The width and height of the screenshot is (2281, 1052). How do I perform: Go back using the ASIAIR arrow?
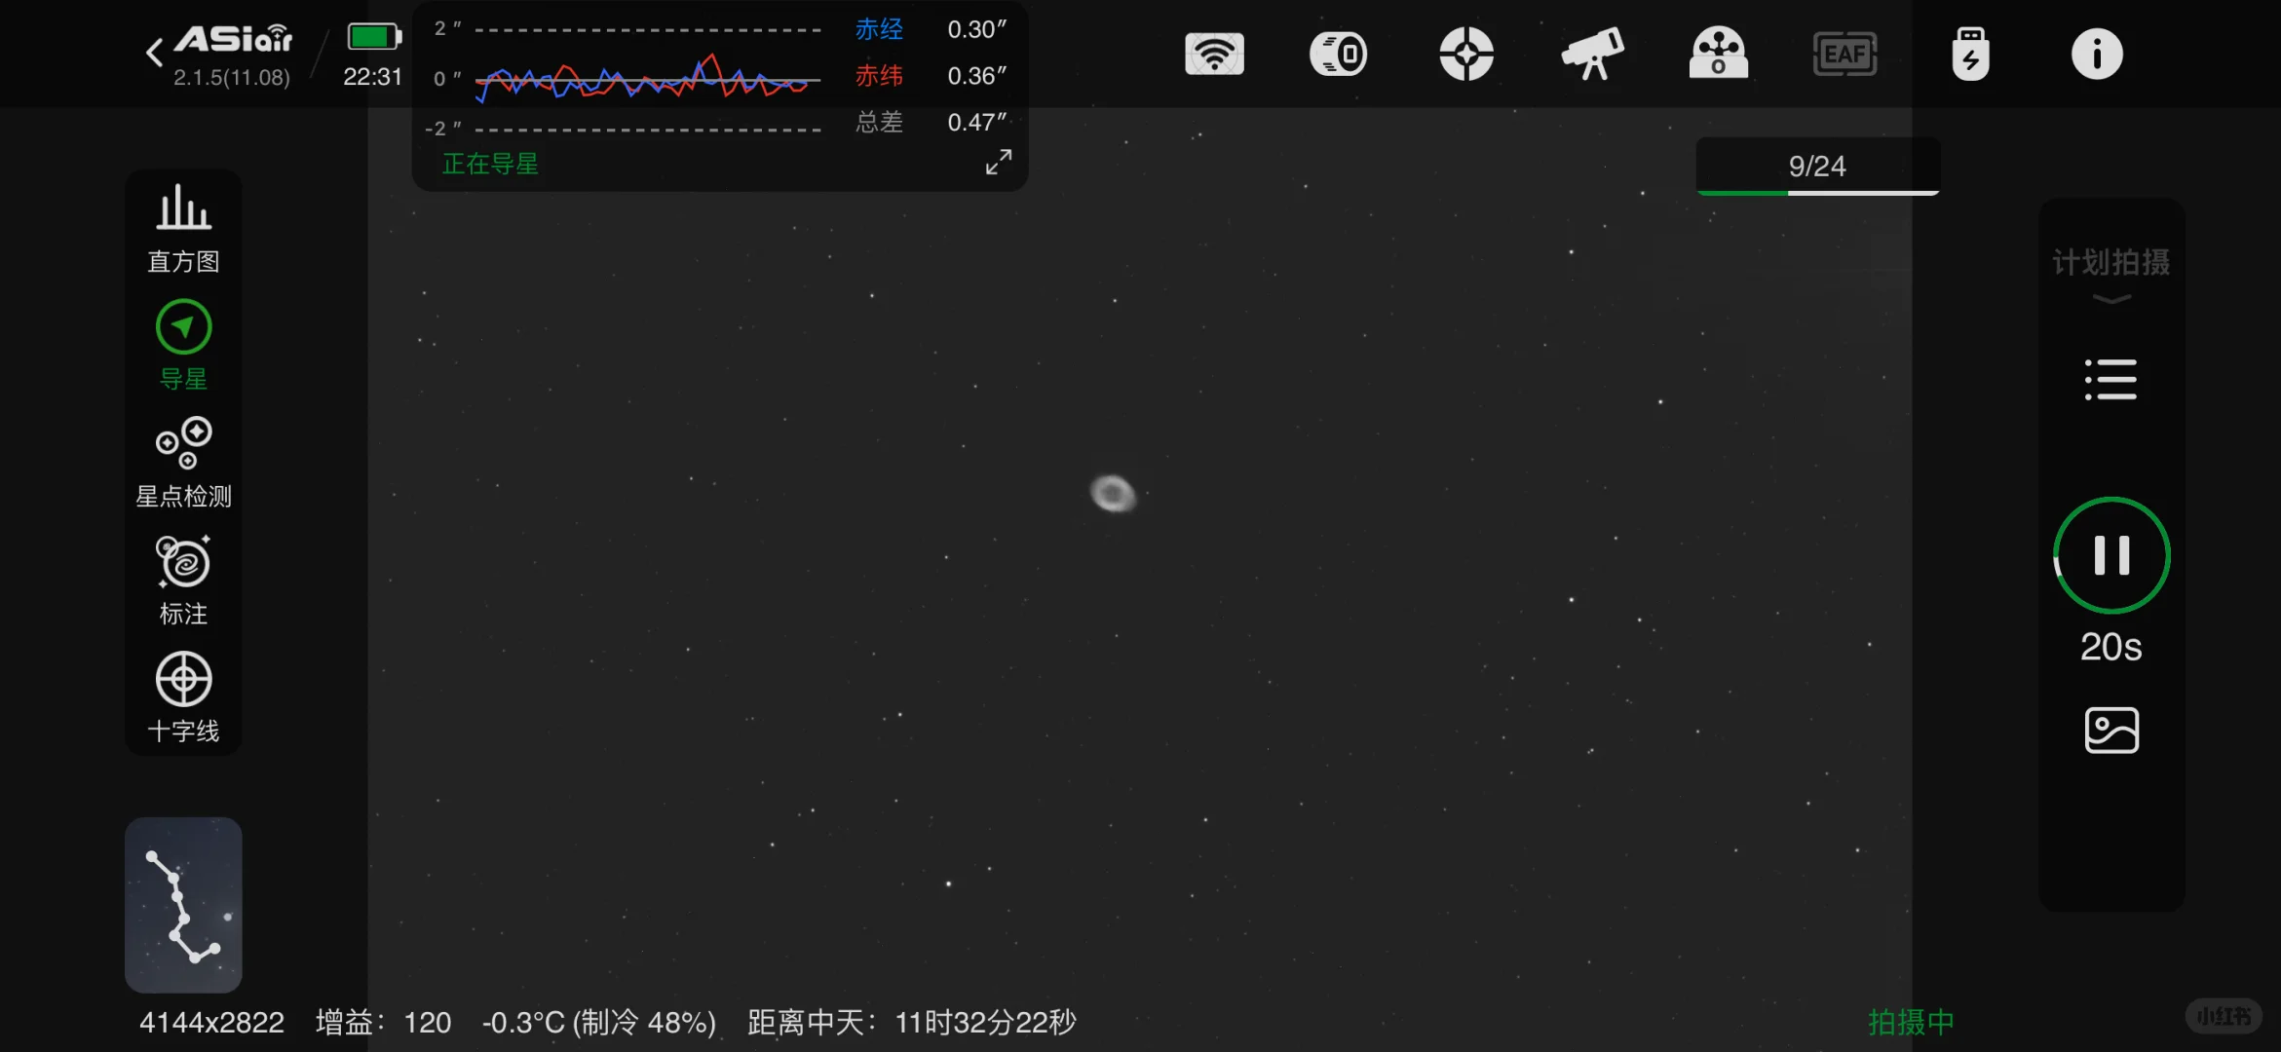point(154,53)
